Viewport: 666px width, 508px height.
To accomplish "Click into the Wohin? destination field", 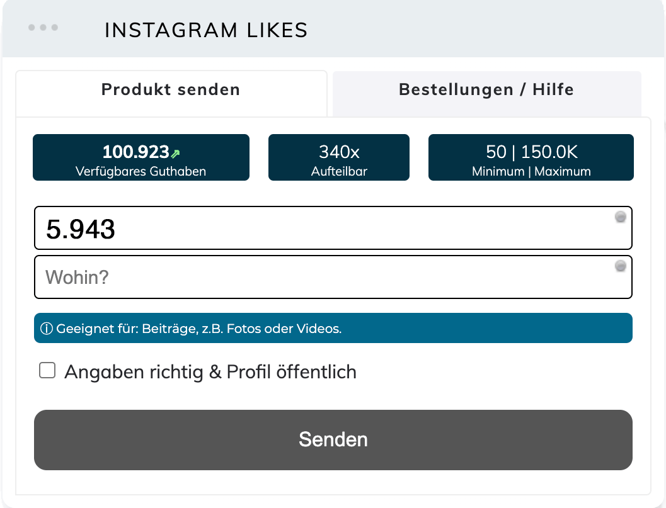I will pyautogui.click(x=333, y=277).
